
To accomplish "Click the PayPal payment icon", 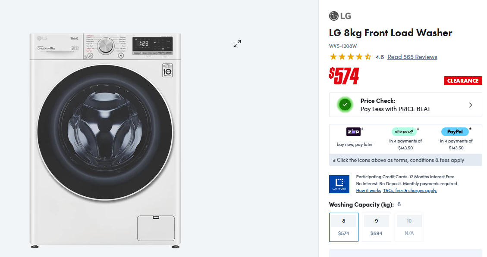I will pyautogui.click(x=455, y=132).
